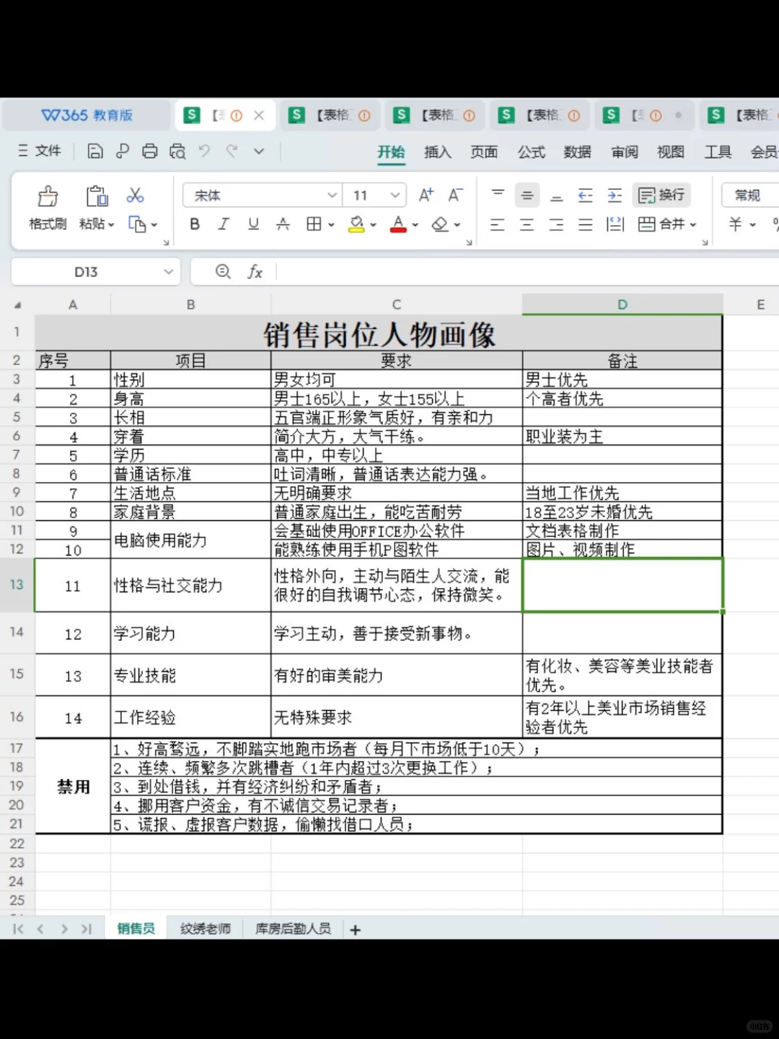Toggle Underline formatting
This screenshot has height=1039, width=779.
point(253,224)
